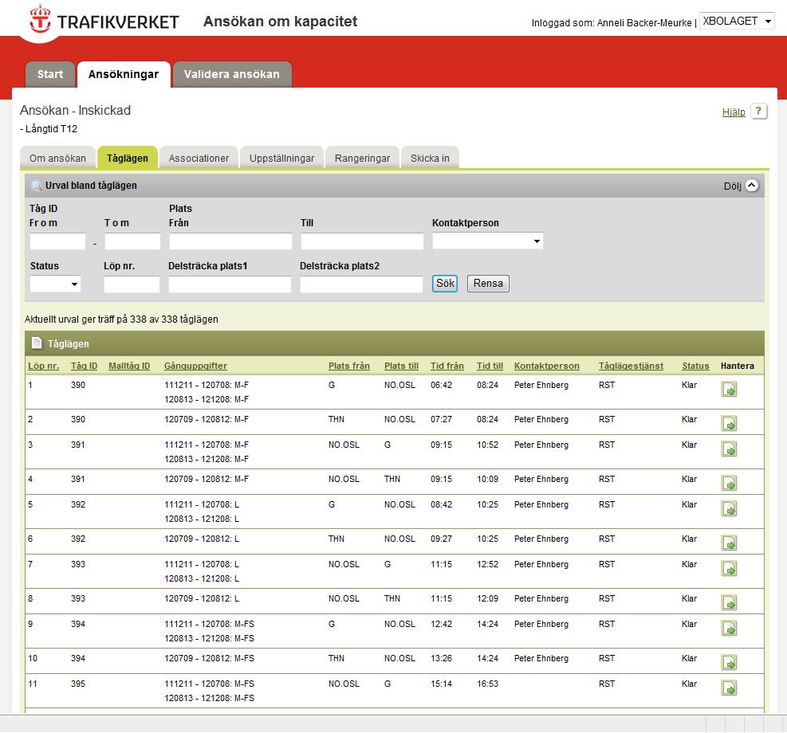Viewport: 787px width, 733px height.
Task: Click Tid till 12:09 in row 8
Action: (x=487, y=598)
